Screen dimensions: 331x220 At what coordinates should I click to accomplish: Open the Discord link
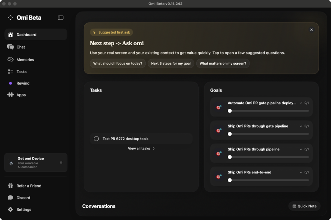(x=36, y=198)
